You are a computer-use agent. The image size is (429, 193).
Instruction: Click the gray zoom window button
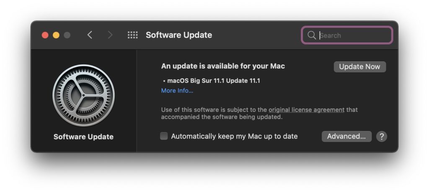67,35
